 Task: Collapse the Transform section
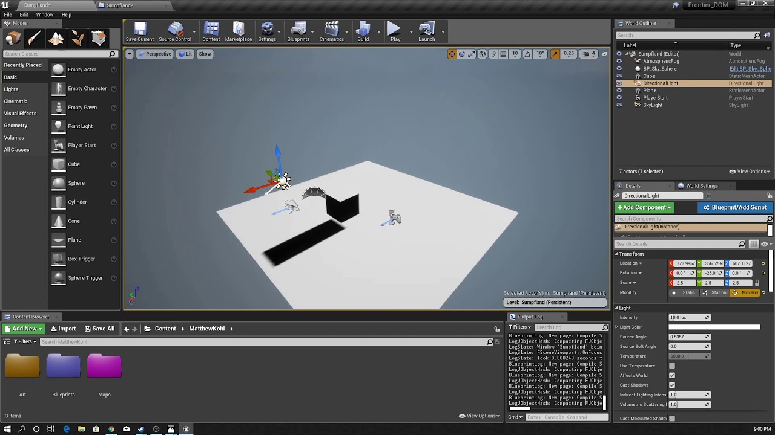[x=616, y=254]
